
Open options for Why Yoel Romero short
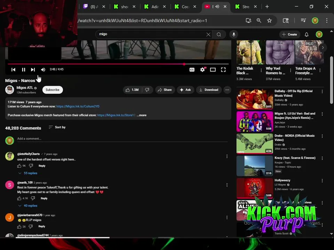pyautogui.click(x=291, y=70)
